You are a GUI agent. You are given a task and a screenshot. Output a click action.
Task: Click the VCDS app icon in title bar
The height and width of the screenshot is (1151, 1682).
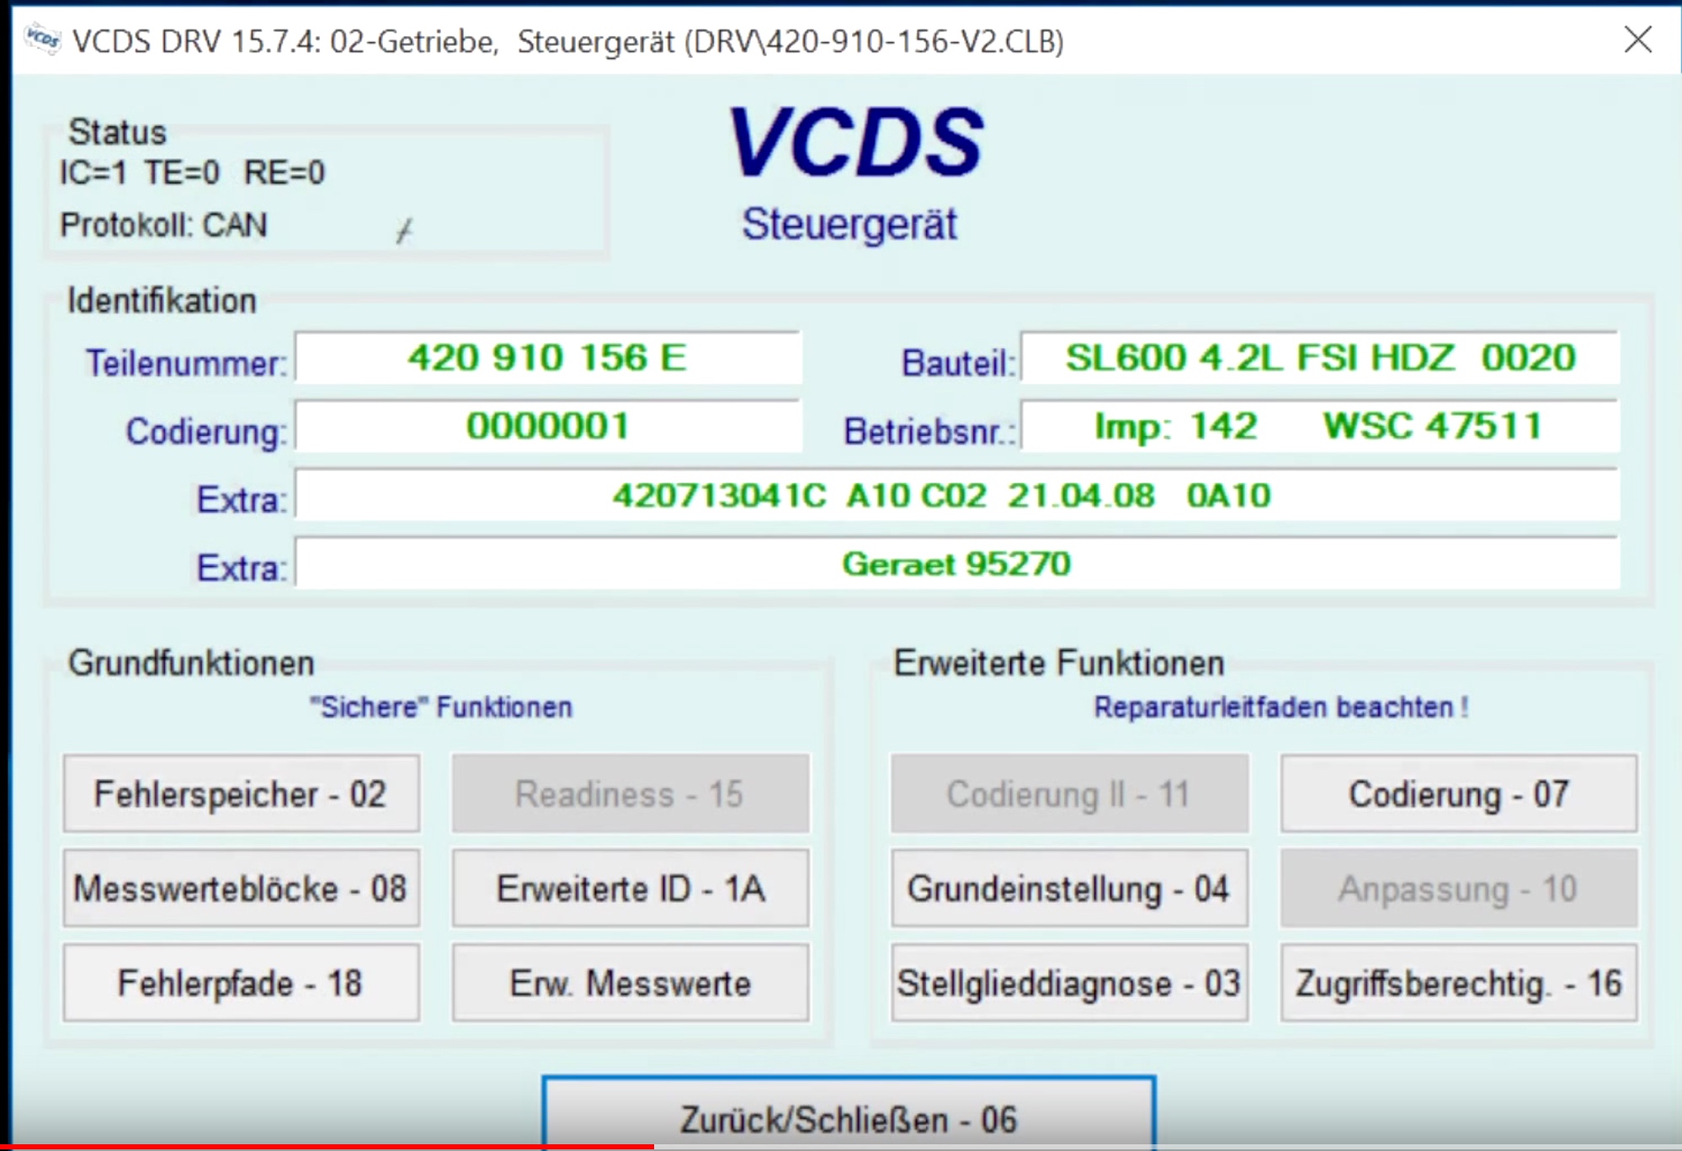click(x=42, y=39)
